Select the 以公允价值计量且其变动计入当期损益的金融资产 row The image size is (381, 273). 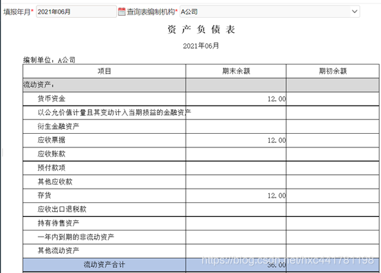(x=201, y=112)
